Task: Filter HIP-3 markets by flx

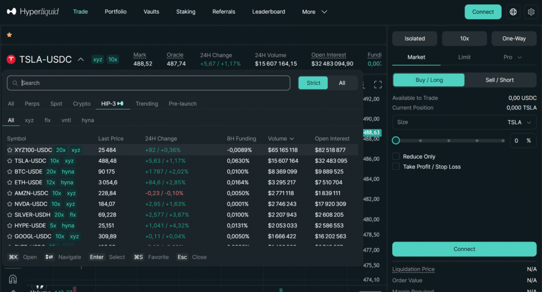Action: tap(47, 120)
